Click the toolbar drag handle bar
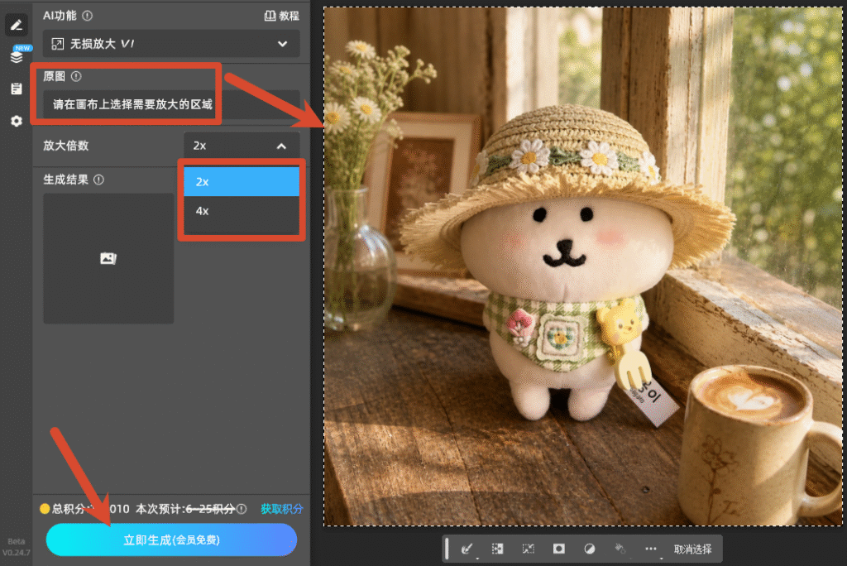 (447, 549)
